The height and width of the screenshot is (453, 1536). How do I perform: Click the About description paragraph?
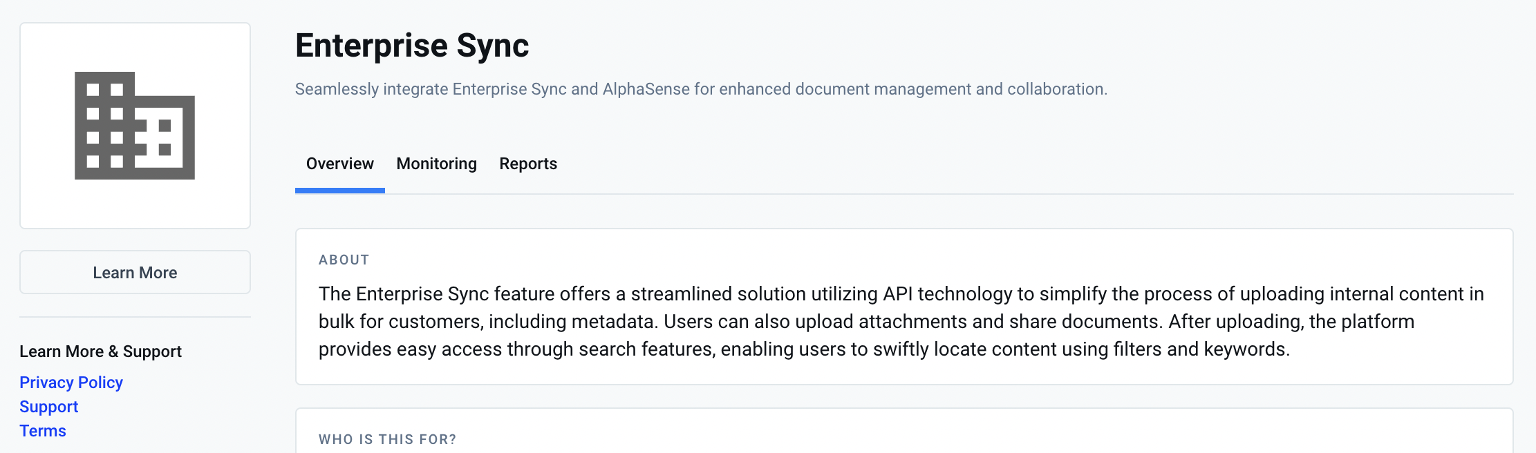coord(901,322)
